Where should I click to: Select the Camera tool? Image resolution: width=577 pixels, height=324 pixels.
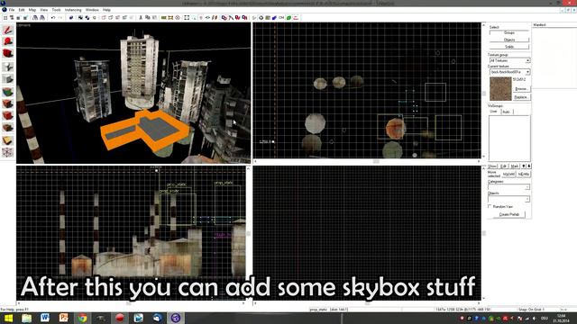(x=8, y=54)
